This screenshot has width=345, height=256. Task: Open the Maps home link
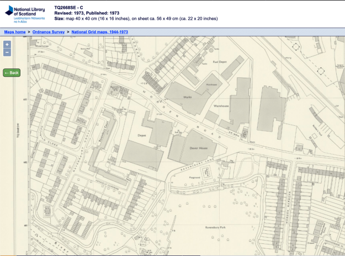pyautogui.click(x=15, y=32)
